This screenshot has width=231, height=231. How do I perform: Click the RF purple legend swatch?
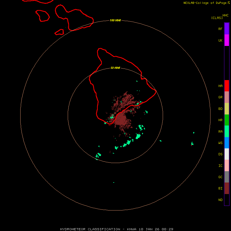pyautogui.click(x=227, y=29)
